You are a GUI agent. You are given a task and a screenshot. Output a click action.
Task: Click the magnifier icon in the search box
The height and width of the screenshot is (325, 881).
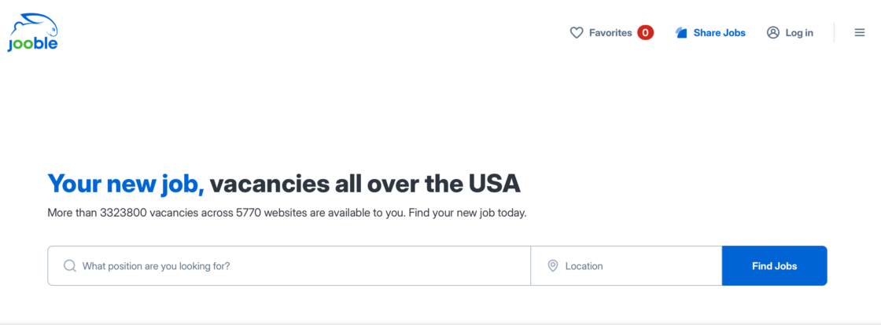(70, 266)
